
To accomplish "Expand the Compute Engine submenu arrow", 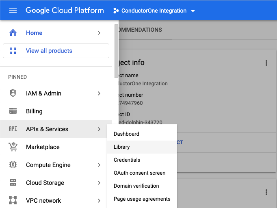I will pos(99,165).
